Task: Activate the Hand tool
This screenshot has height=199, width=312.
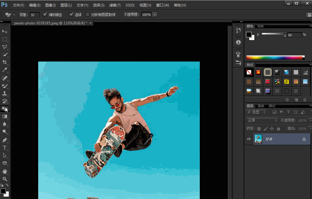Action: 5,171
